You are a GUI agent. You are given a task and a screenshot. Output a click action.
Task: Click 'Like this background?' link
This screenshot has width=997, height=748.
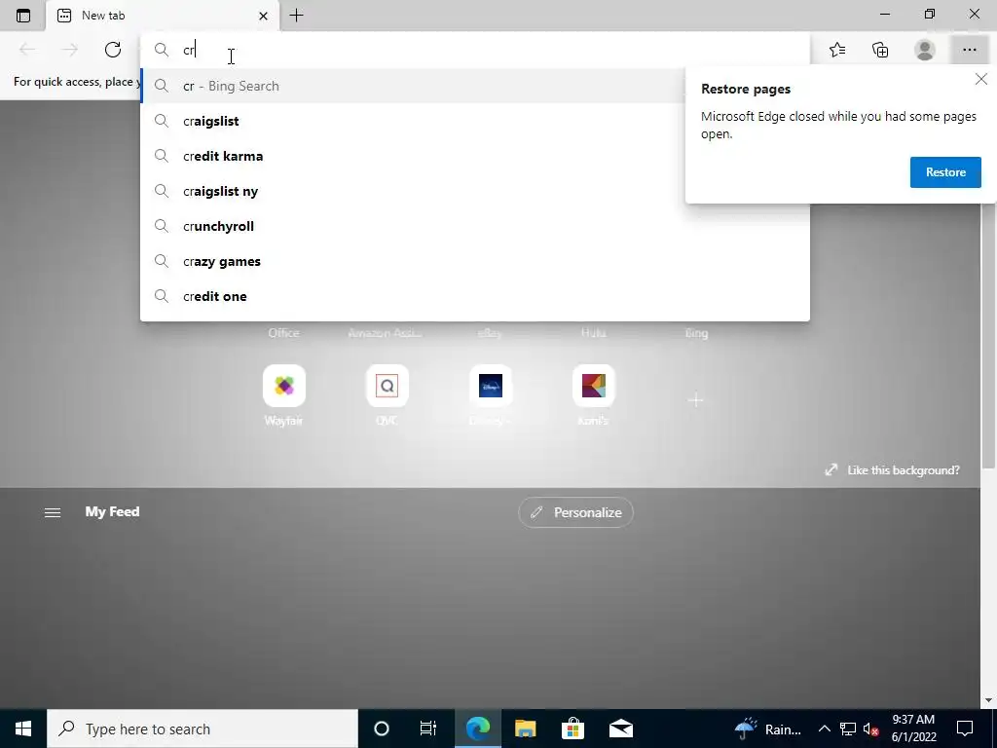[892, 470]
